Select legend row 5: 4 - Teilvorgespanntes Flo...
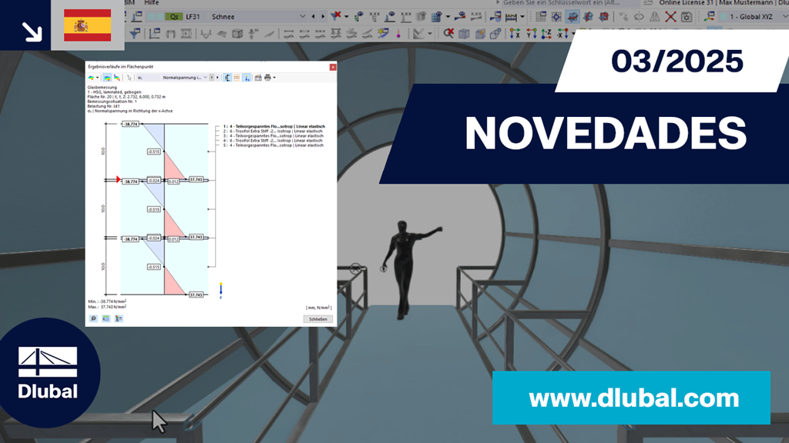The image size is (789, 443). click(x=274, y=145)
